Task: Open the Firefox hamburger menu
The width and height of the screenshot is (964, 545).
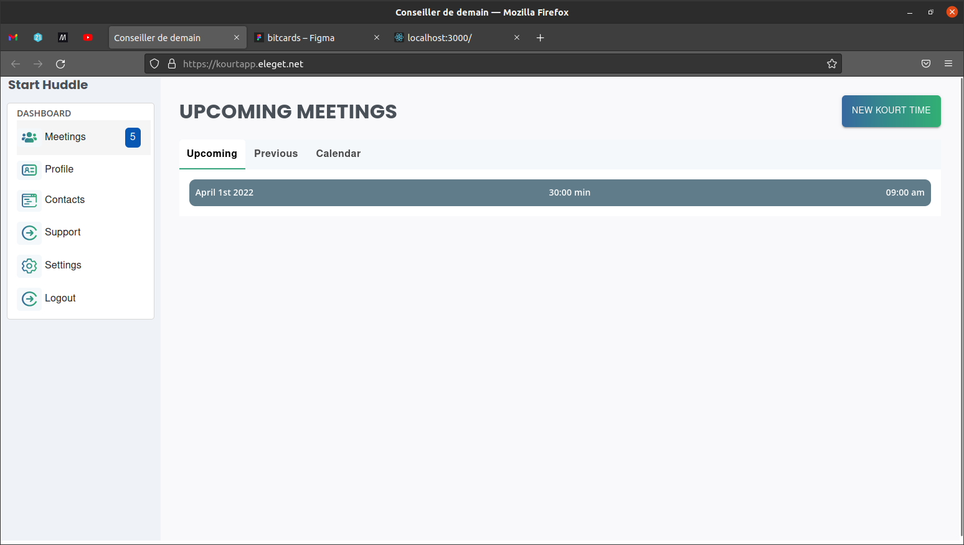Action: pyautogui.click(x=948, y=64)
